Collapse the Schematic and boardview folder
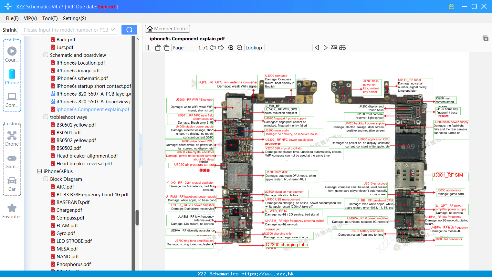Viewport: 492px width, 277px height. [x=46, y=55]
